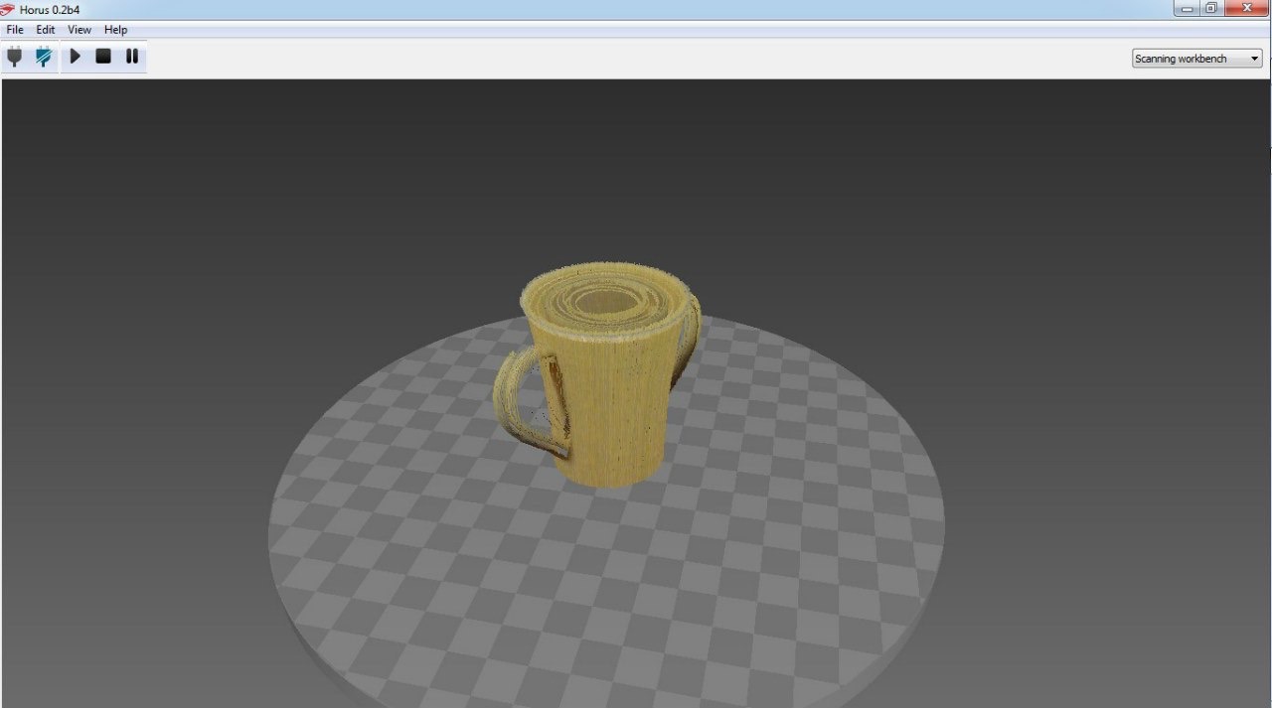Click the disconnect plug icon
Viewport: 1272px width, 708px height.
44,57
